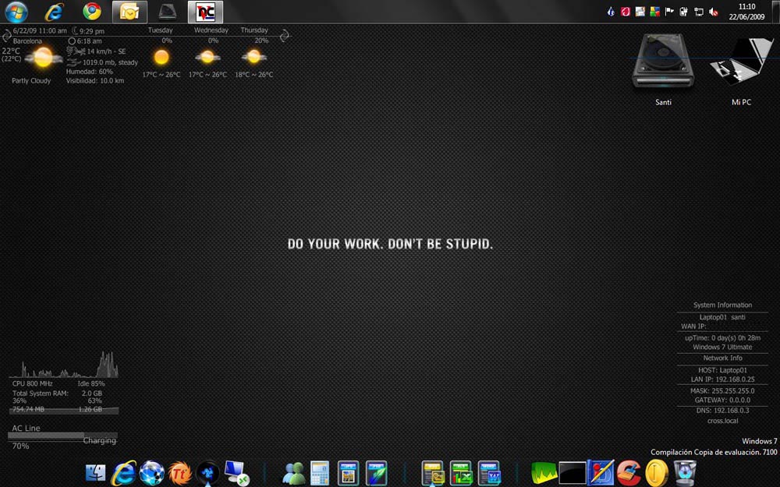Open Internet Explorer from the top taskbar
Screen dimensions: 780x487
pyautogui.click(x=55, y=12)
